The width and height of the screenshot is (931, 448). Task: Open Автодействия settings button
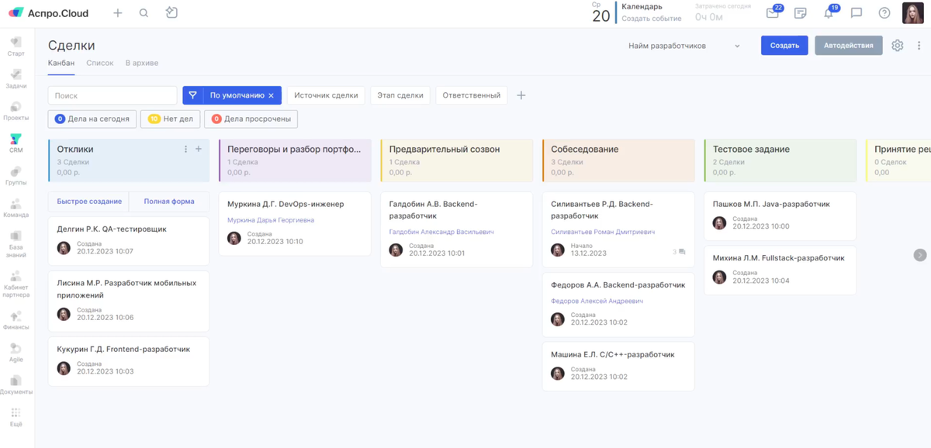click(x=847, y=45)
